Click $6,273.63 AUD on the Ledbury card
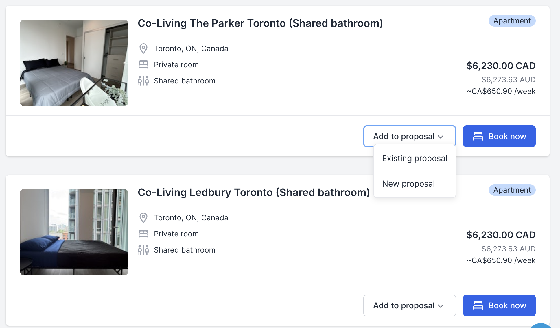The image size is (560, 328). [508, 249]
